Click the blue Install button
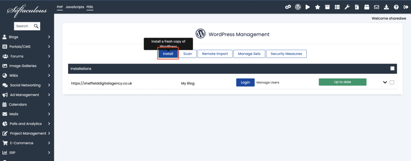 (168, 54)
